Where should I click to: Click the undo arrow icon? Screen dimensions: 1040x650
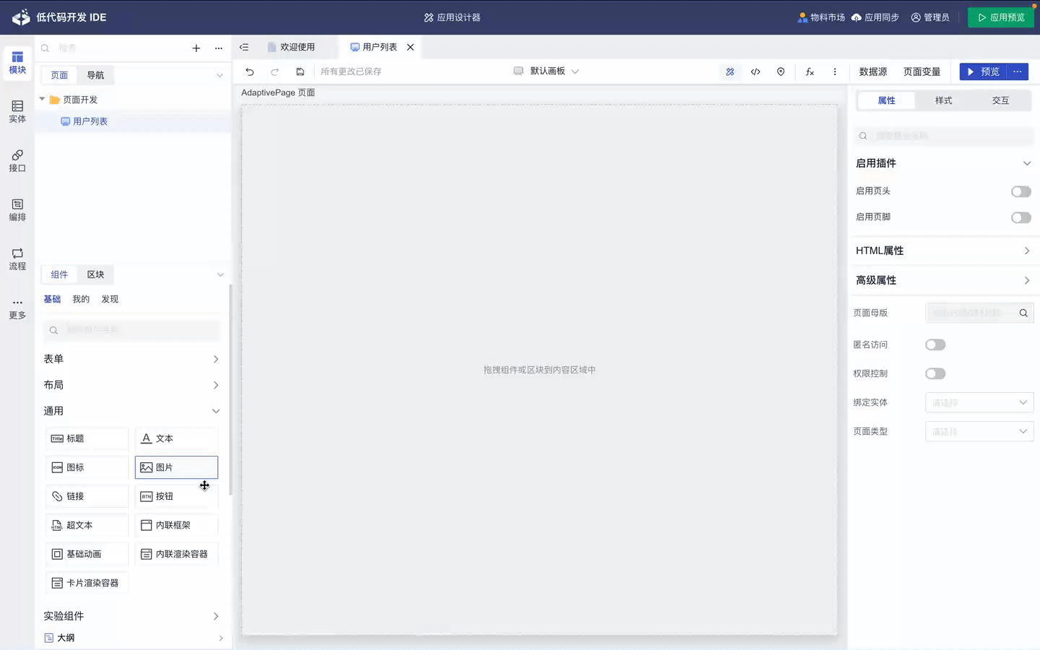(250, 71)
